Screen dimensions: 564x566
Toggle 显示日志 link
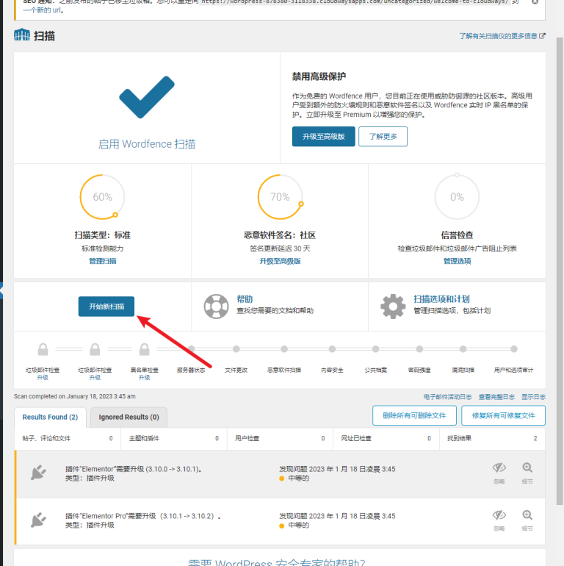pos(533,397)
